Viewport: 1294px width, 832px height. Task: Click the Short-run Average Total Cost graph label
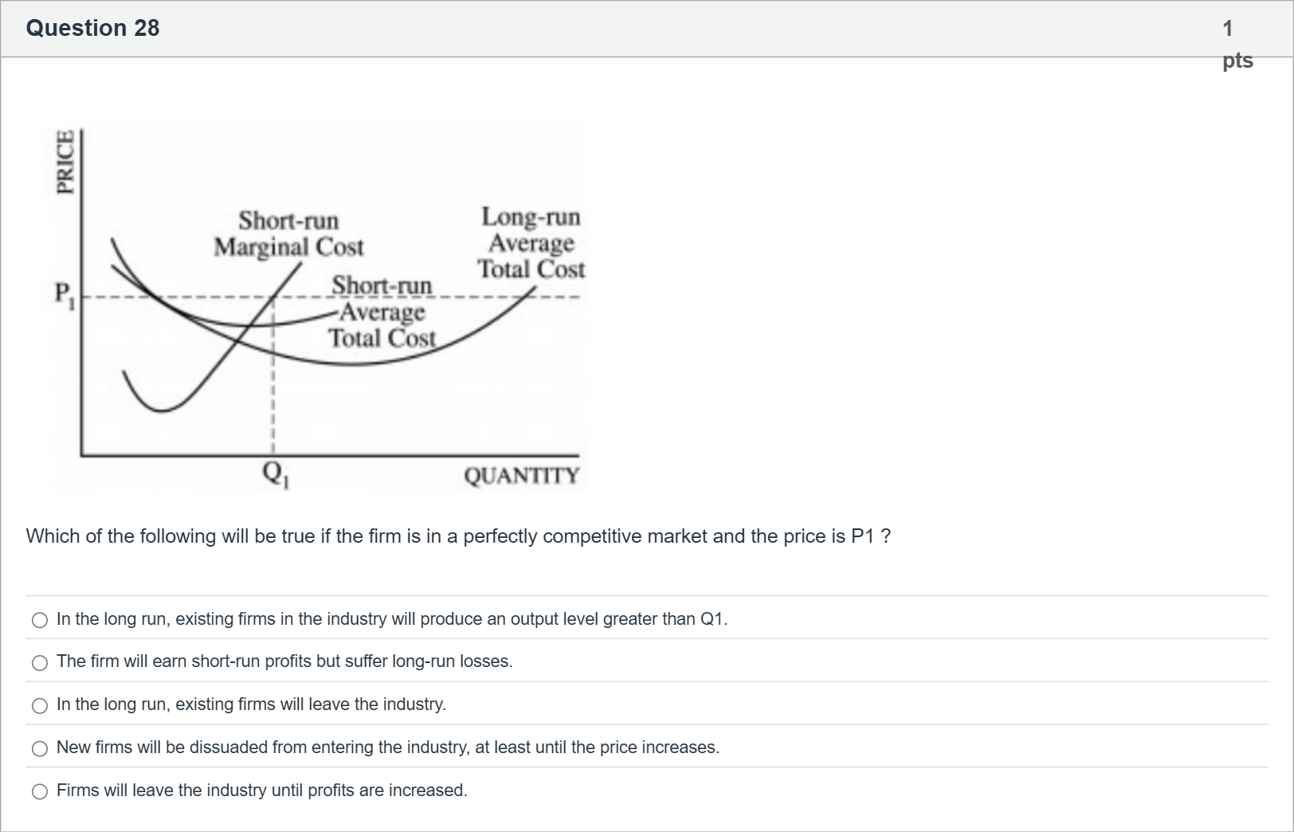(x=382, y=312)
